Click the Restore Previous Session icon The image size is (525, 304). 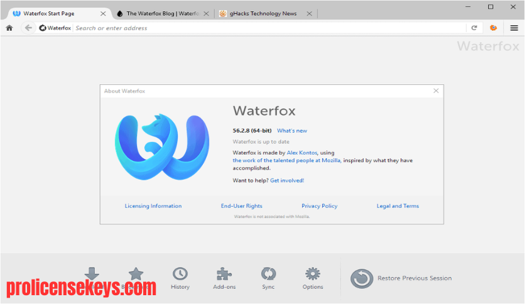362,278
